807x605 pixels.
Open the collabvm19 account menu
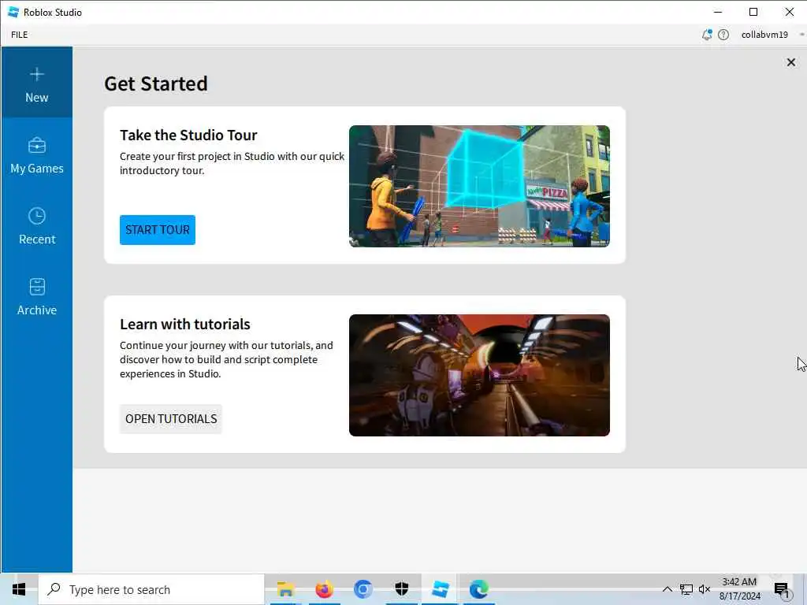pyautogui.click(x=764, y=35)
